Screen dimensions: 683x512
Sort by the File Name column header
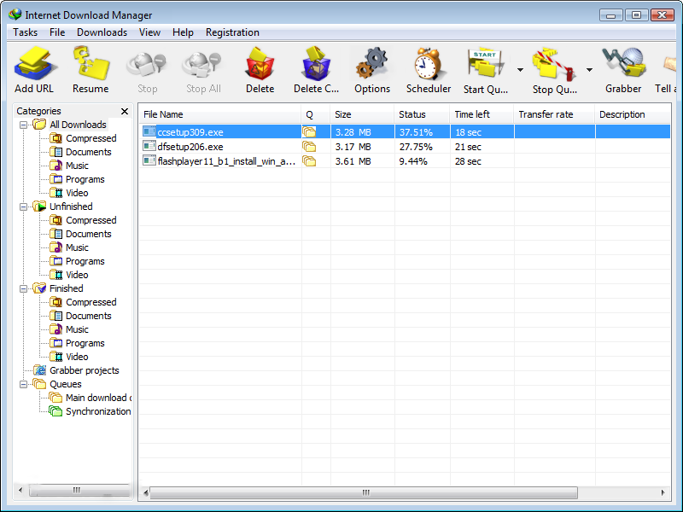[x=220, y=114]
